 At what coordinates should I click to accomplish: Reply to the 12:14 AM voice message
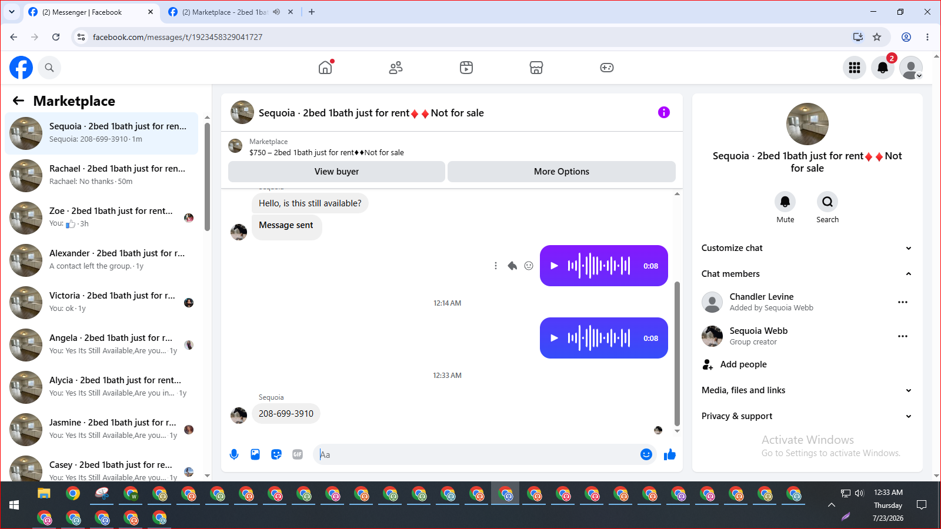[512, 266]
